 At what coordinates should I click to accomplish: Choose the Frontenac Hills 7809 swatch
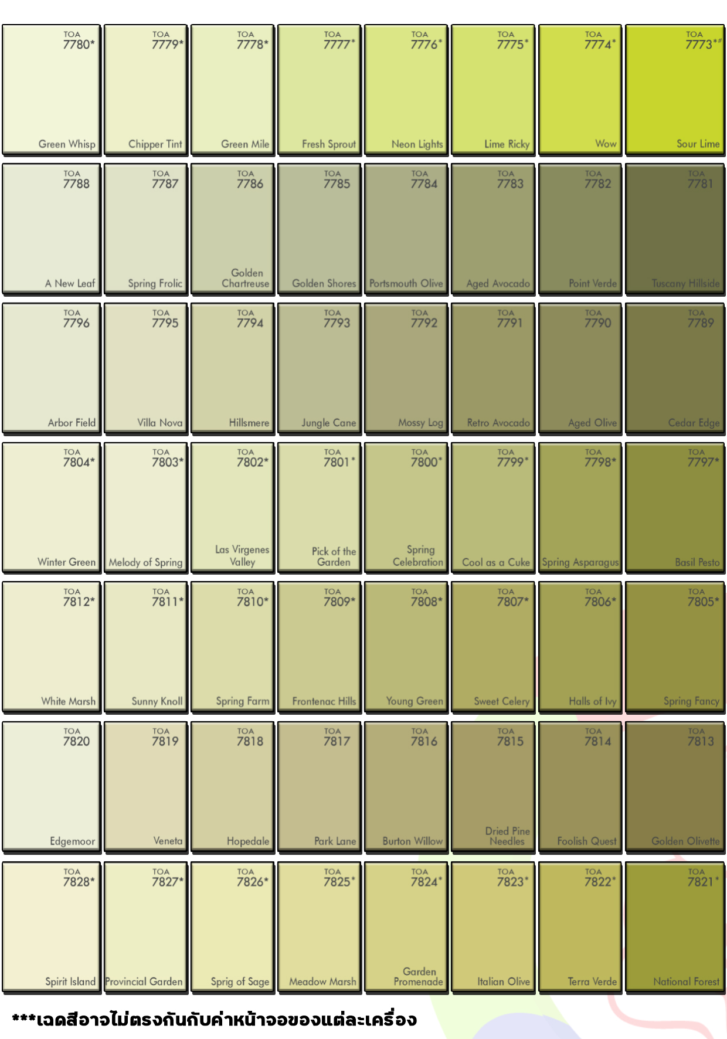tap(319, 647)
